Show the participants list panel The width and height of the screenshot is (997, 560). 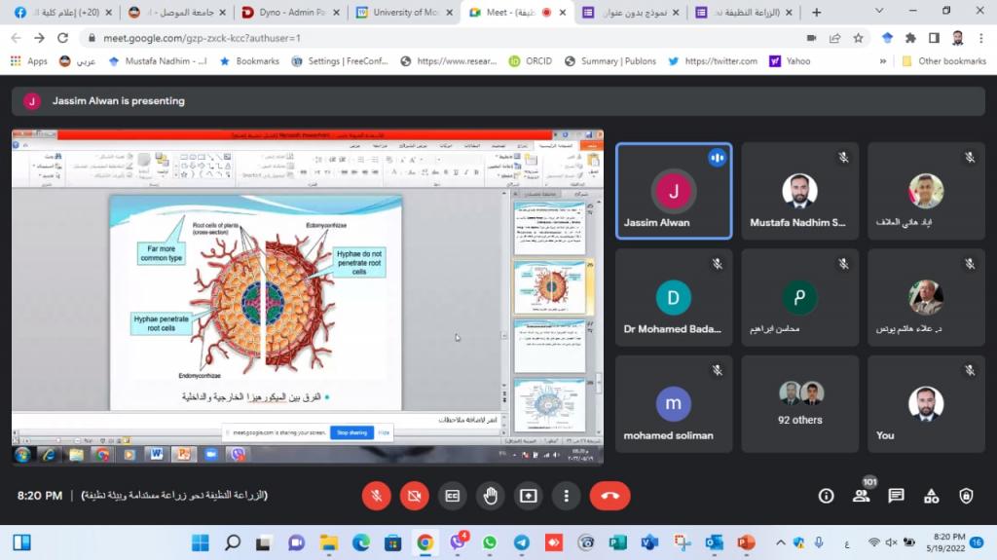[x=861, y=496]
